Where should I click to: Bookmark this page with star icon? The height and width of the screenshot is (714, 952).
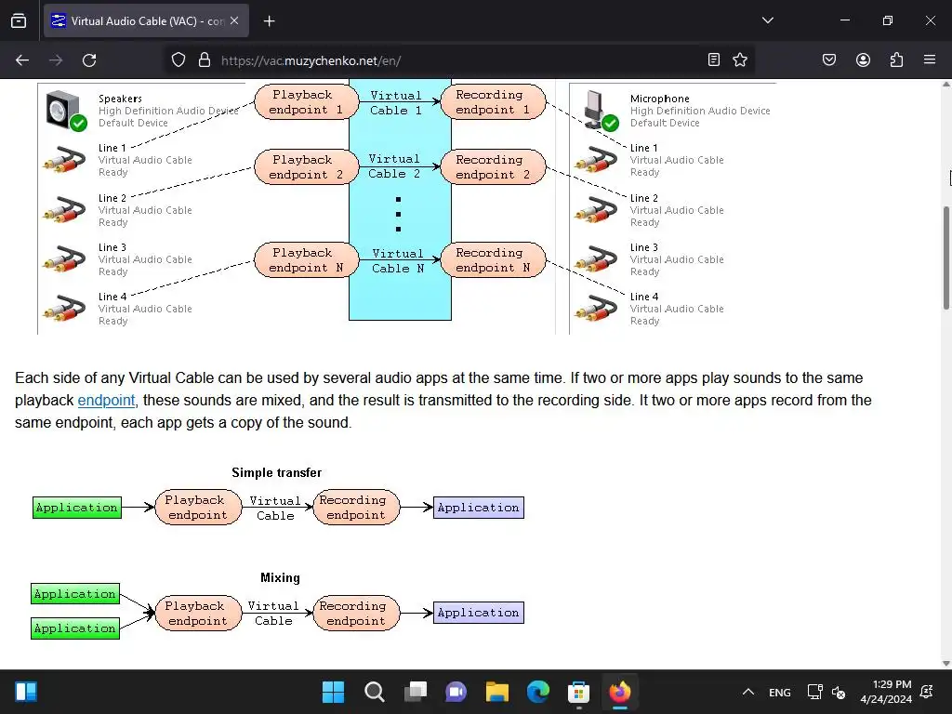[x=739, y=59]
